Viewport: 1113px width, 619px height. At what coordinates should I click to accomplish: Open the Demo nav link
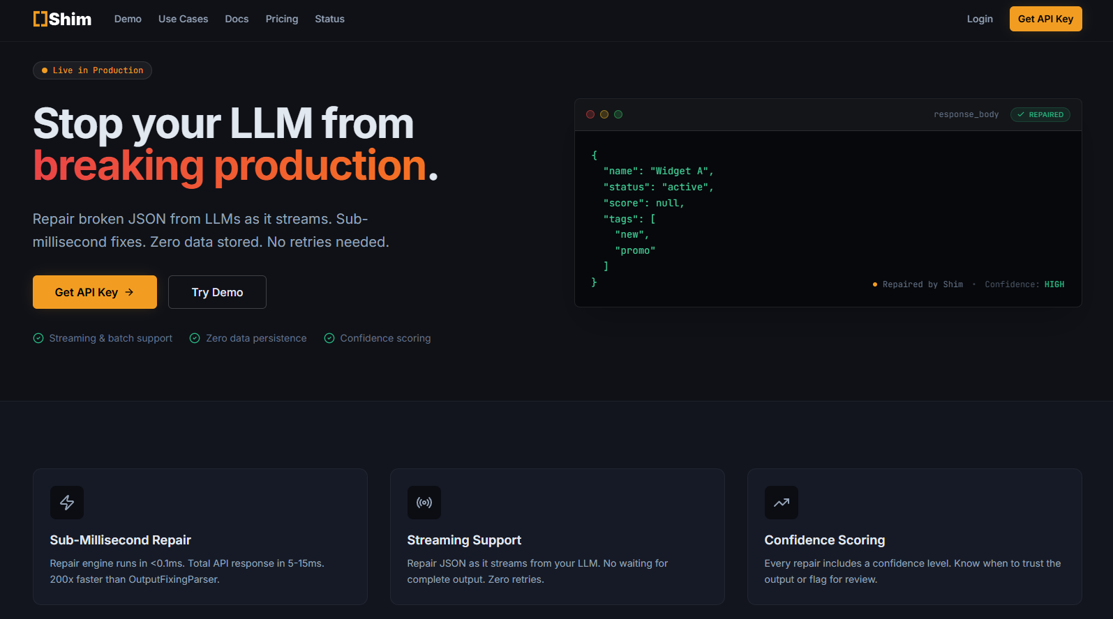pos(128,19)
